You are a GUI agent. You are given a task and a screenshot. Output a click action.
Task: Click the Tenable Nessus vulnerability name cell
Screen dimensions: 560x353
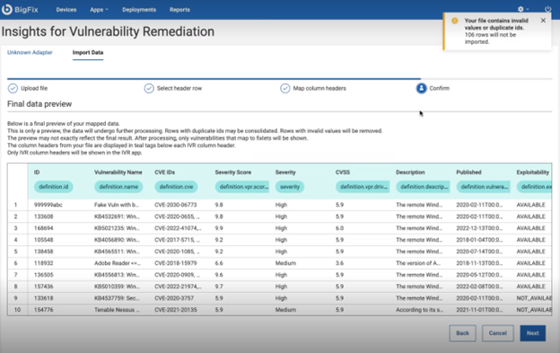click(x=117, y=310)
